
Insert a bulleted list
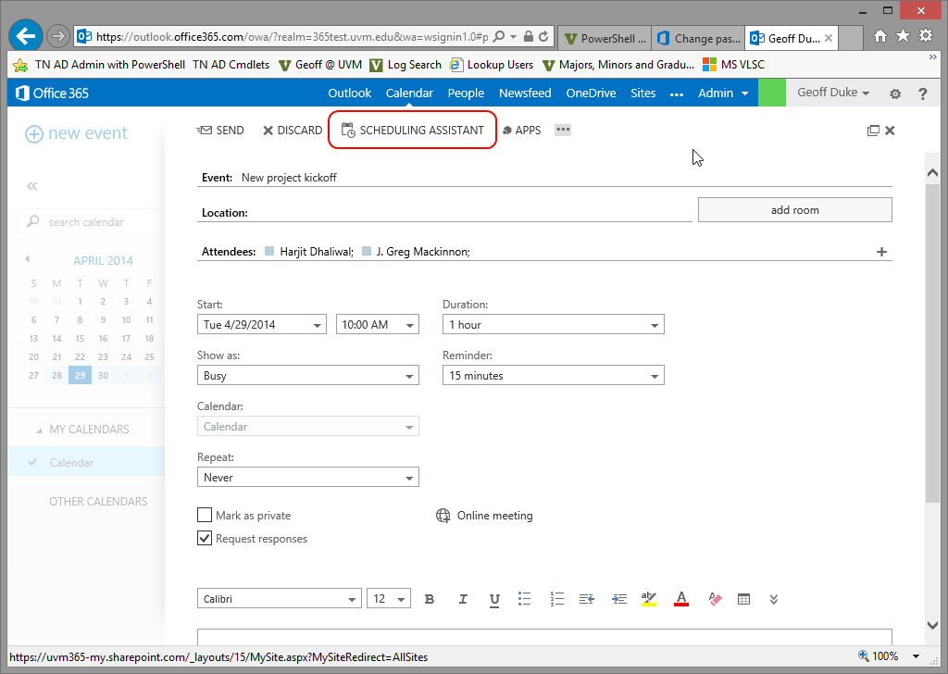pos(525,599)
